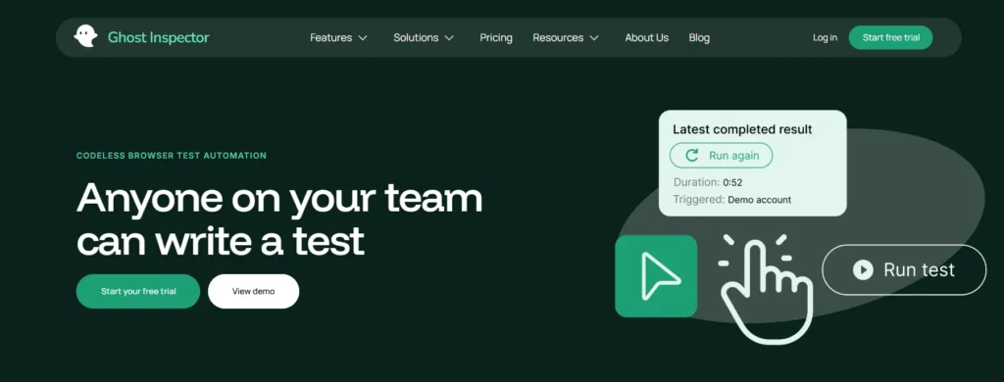Screen dimensions: 1004x382
Task: Click the Run again button
Action: click(721, 156)
